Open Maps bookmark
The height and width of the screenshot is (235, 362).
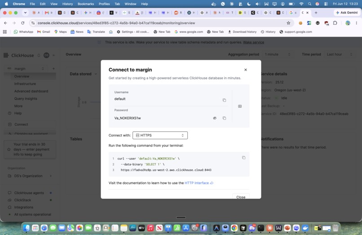pos(61,32)
